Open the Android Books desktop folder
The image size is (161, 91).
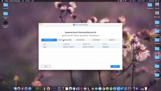point(157,75)
